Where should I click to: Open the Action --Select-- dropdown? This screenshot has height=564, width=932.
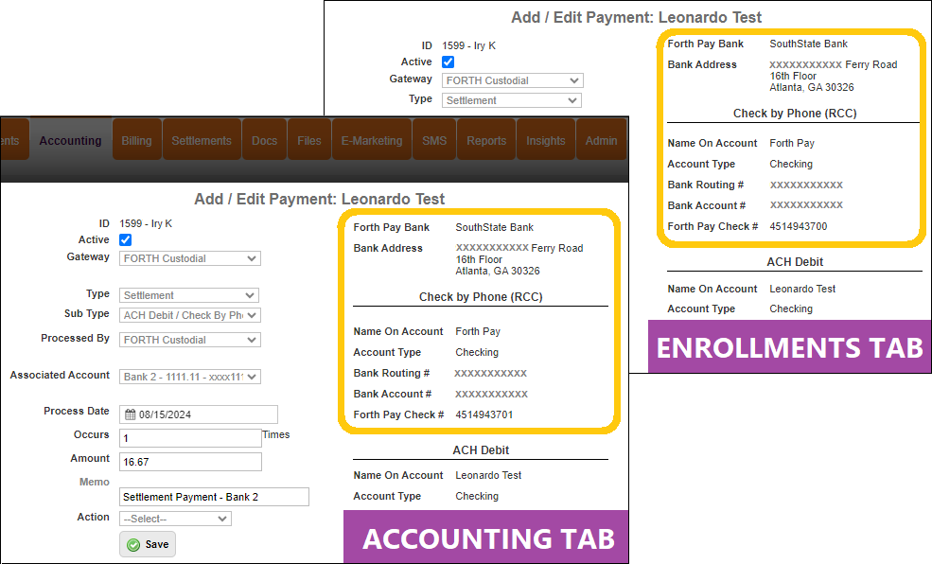tap(175, 519)
